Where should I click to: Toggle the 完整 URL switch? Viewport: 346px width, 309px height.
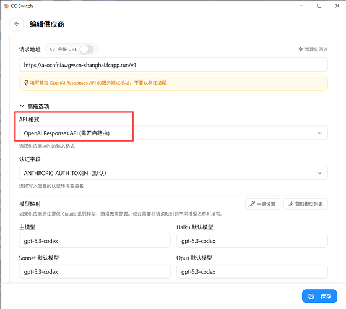(87, 49)
